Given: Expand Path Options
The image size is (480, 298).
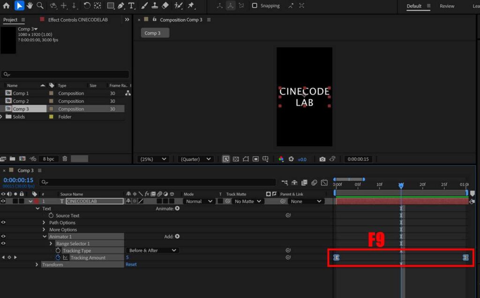Looking at the screenshot, I should point(44,223).
